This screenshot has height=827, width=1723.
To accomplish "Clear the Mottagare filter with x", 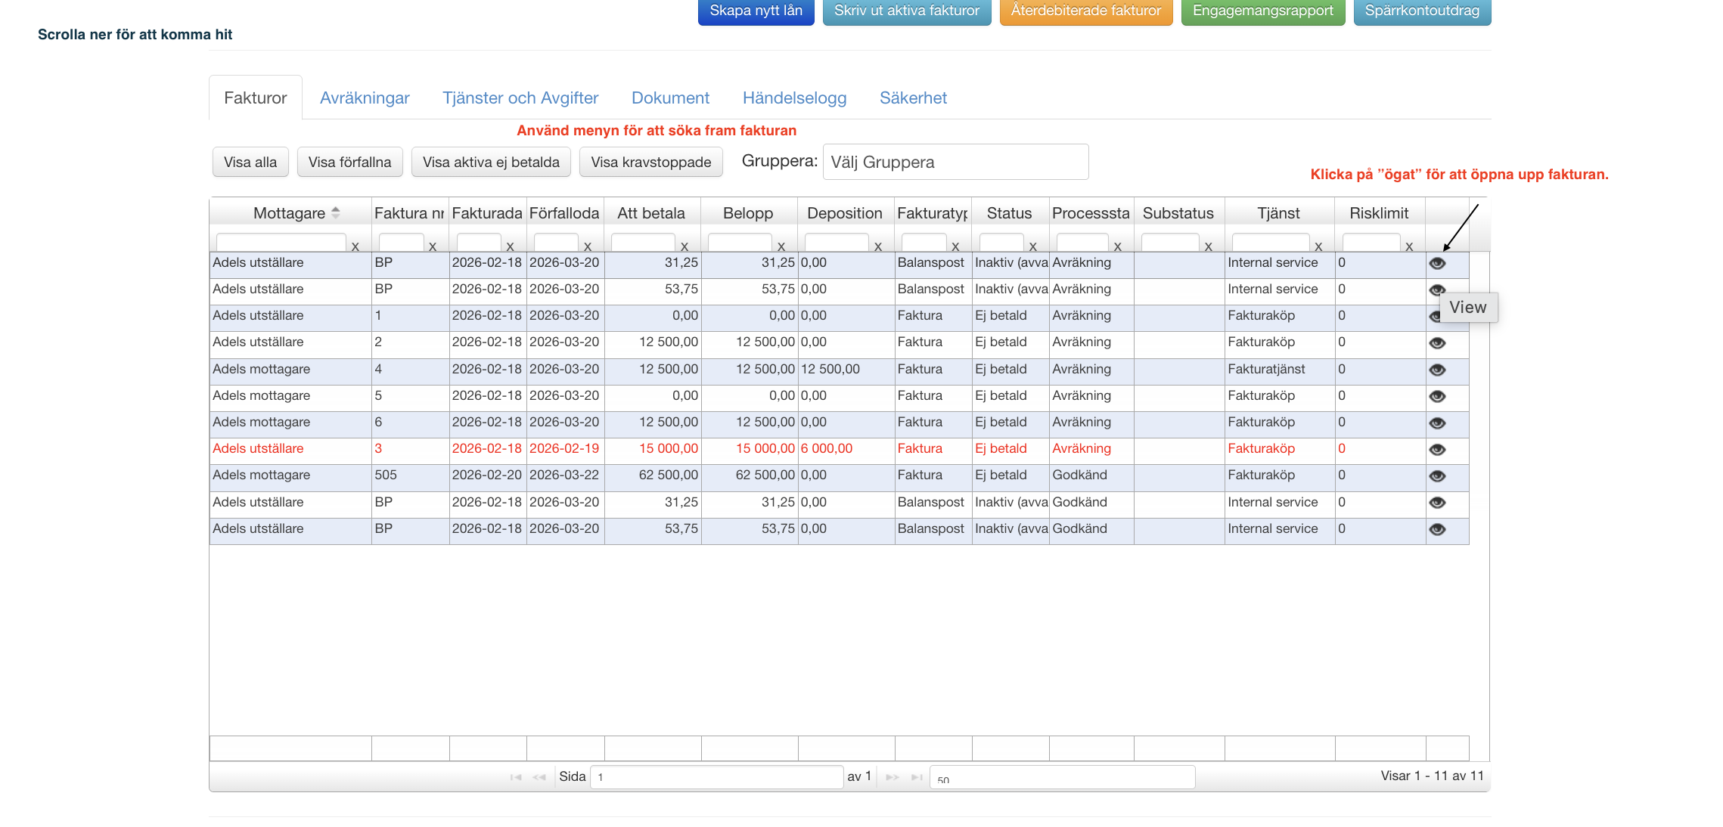I will [355, 246].
